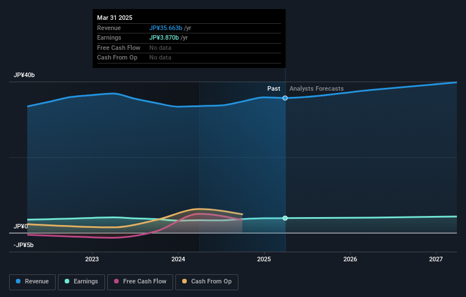Click the -JP¥5b y-axis label

(23, 245)
